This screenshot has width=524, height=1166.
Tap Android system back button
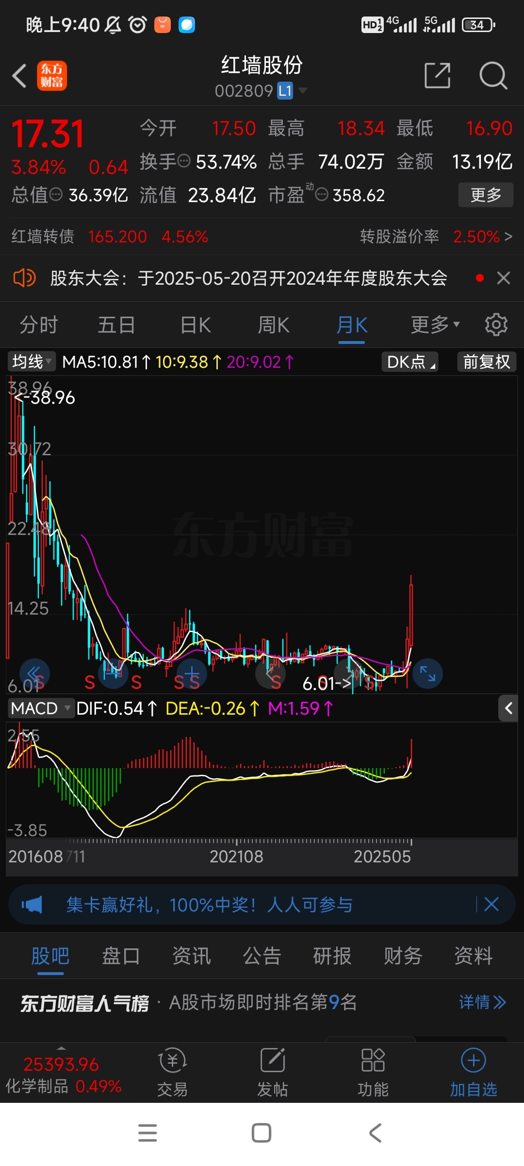pos(376,1133)
